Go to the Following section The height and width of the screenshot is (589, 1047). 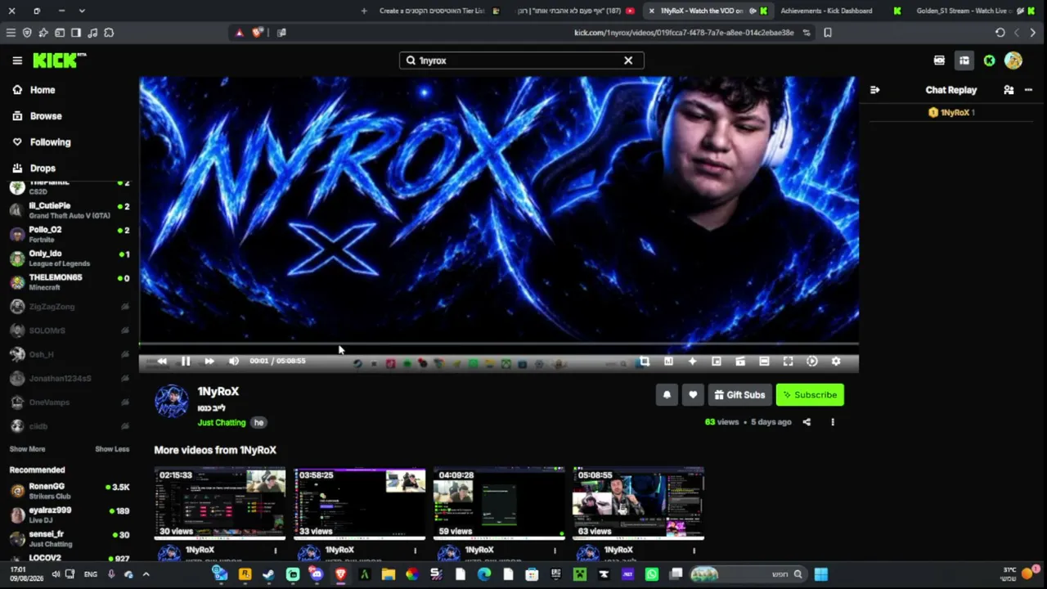click(x=42, y=142)
